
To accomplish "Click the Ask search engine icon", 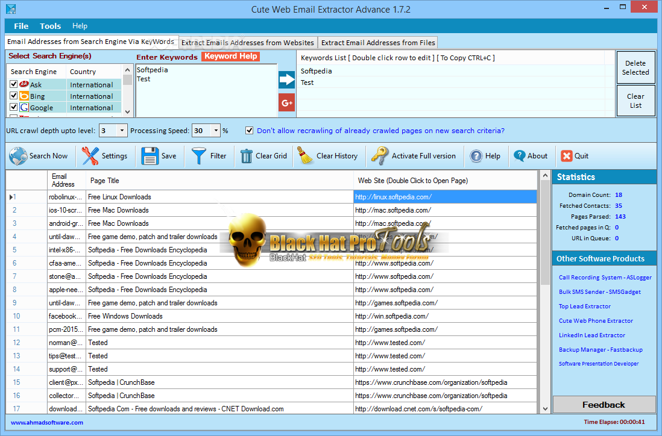I will pos(24,84).
